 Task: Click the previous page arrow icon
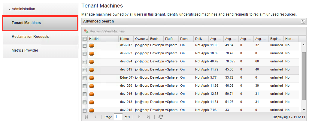[95, 117]
